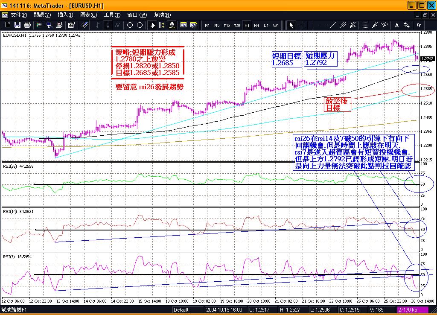
Task: Toggle chart auto scroll
Action: point(152,25)
